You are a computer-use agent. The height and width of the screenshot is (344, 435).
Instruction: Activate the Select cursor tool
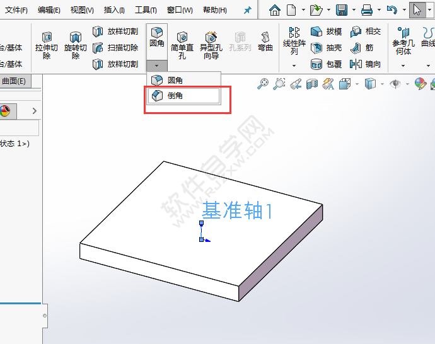pyautogui.click(x=417, y=10)
